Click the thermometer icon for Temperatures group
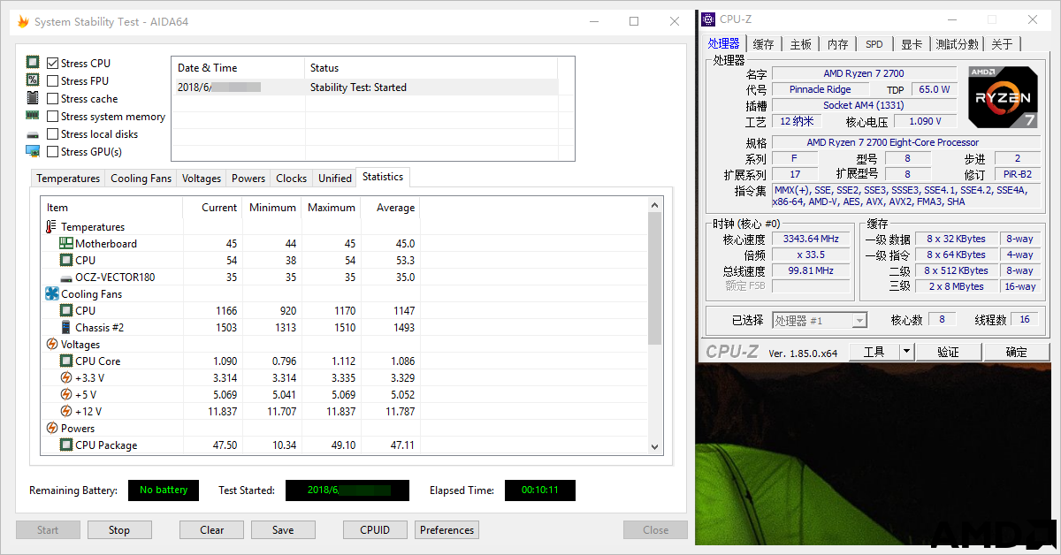Viewport: 1061px width, 555px height. (x=51, y=227)
